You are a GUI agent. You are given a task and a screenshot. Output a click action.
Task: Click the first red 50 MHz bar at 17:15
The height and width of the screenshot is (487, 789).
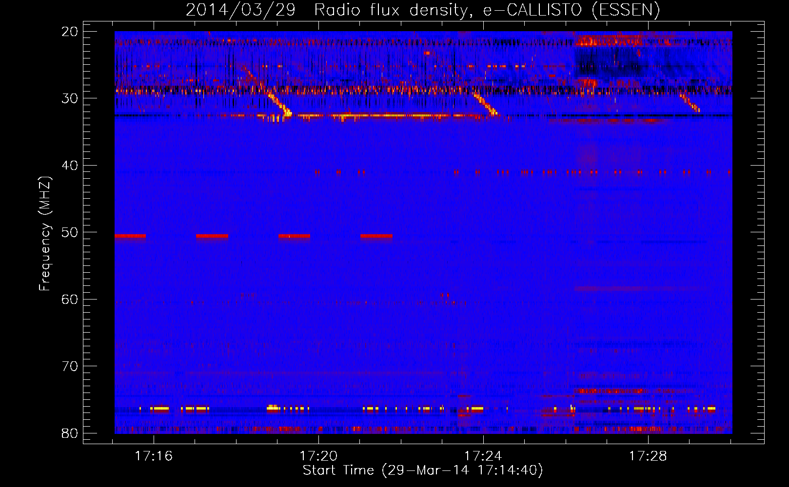pos(130,236)
